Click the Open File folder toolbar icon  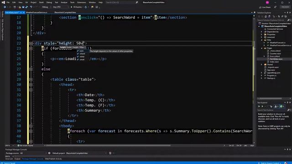[20, 7]
